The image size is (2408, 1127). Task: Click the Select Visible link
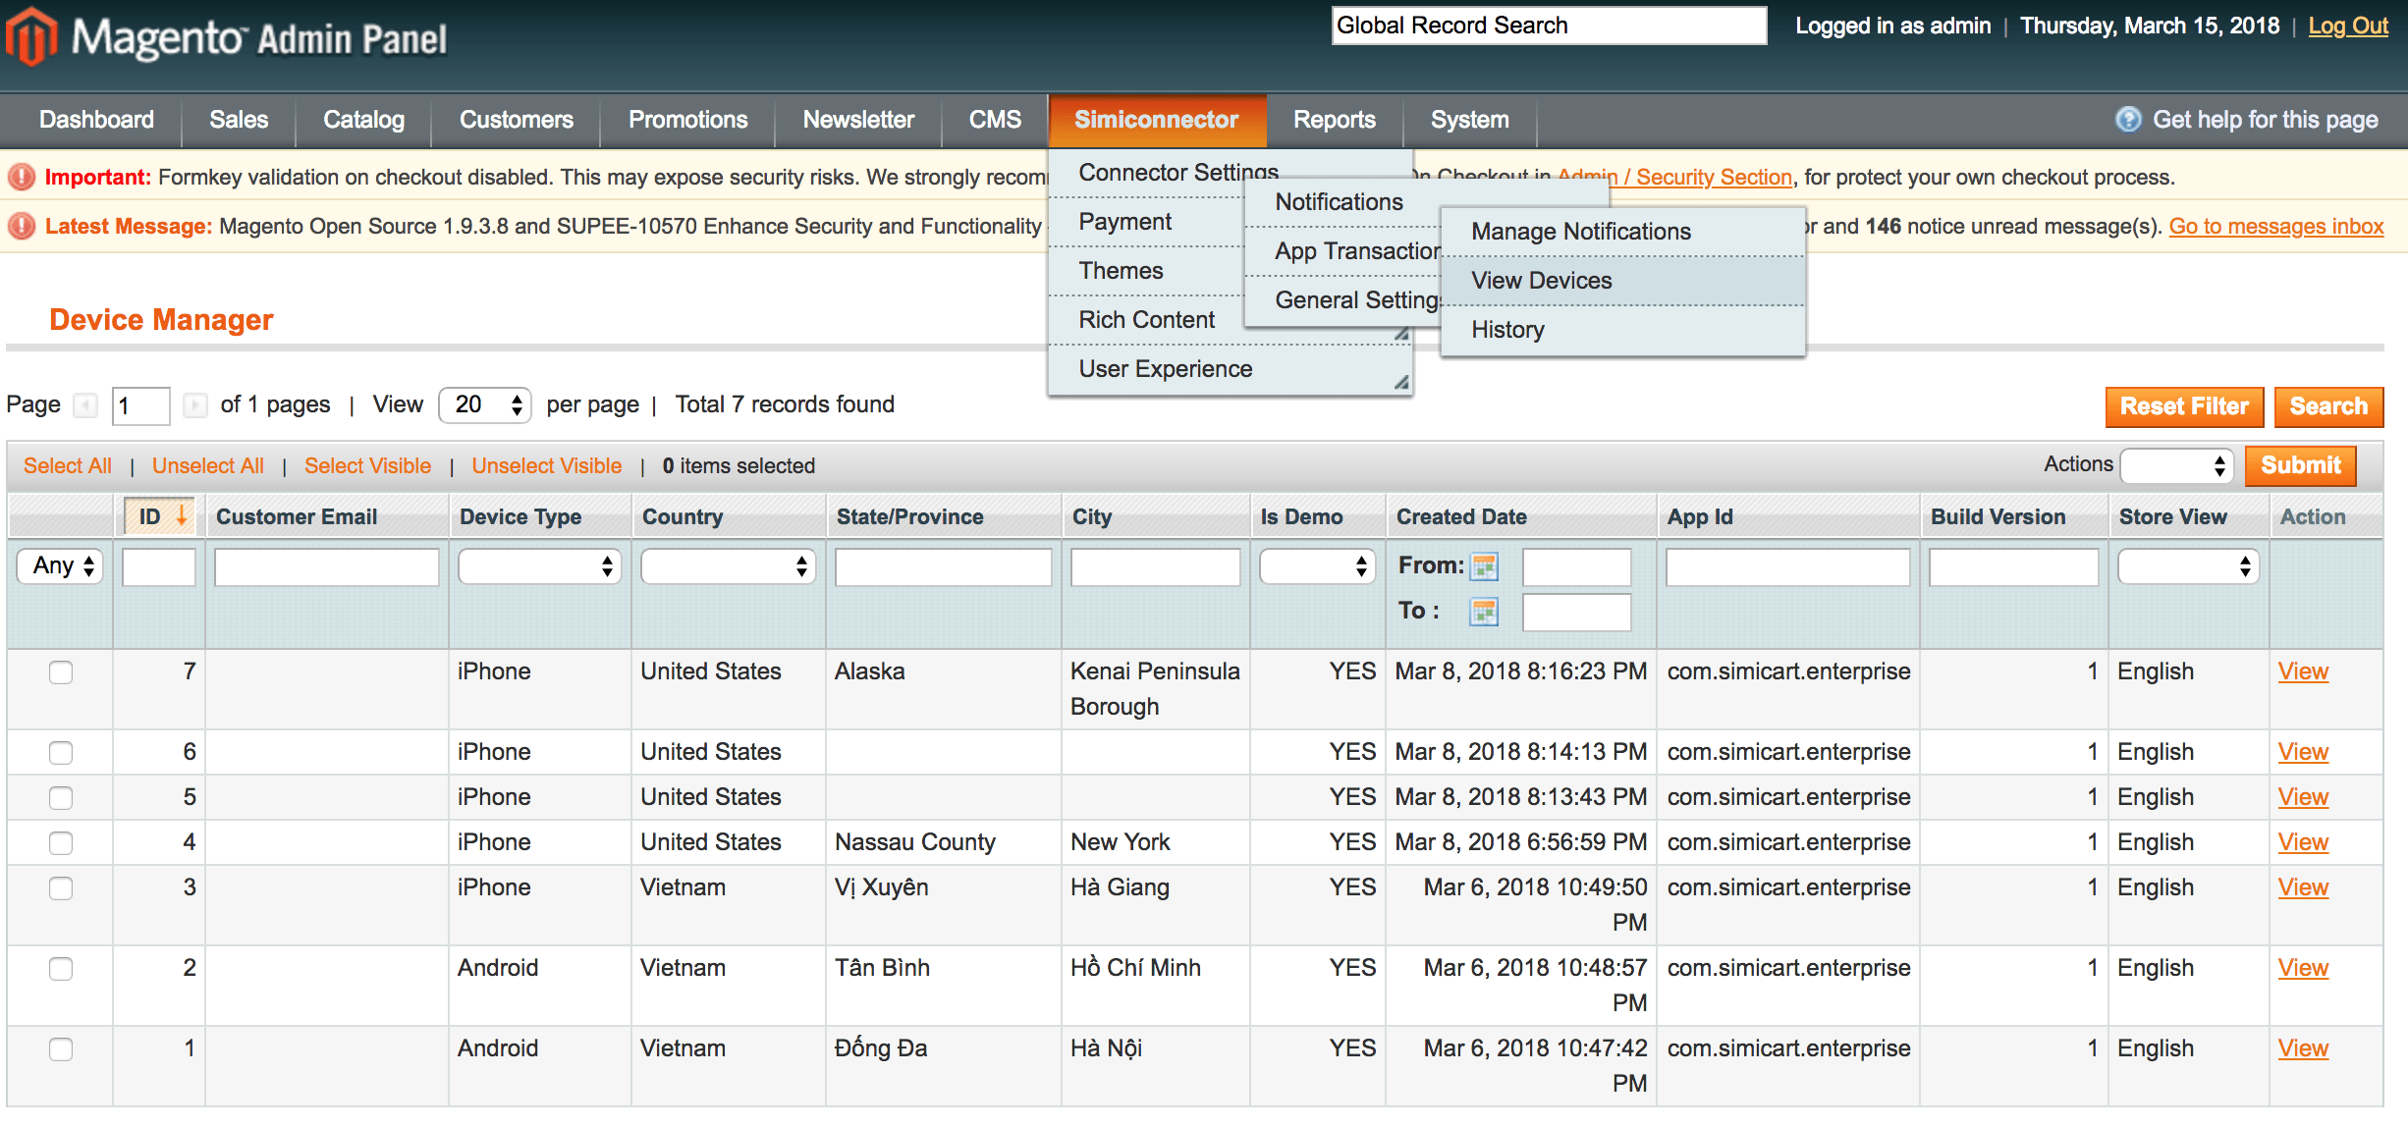pyautogui.click(x=367, y=466)
